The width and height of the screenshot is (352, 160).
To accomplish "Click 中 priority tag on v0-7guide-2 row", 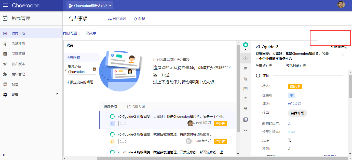I will coord(113,124).
